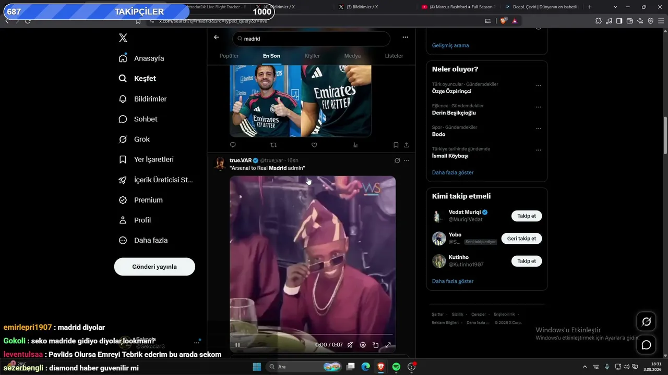Switch to the Popüler tab
This screenshot has width=668, height=375.
click(x=229, y=56)
